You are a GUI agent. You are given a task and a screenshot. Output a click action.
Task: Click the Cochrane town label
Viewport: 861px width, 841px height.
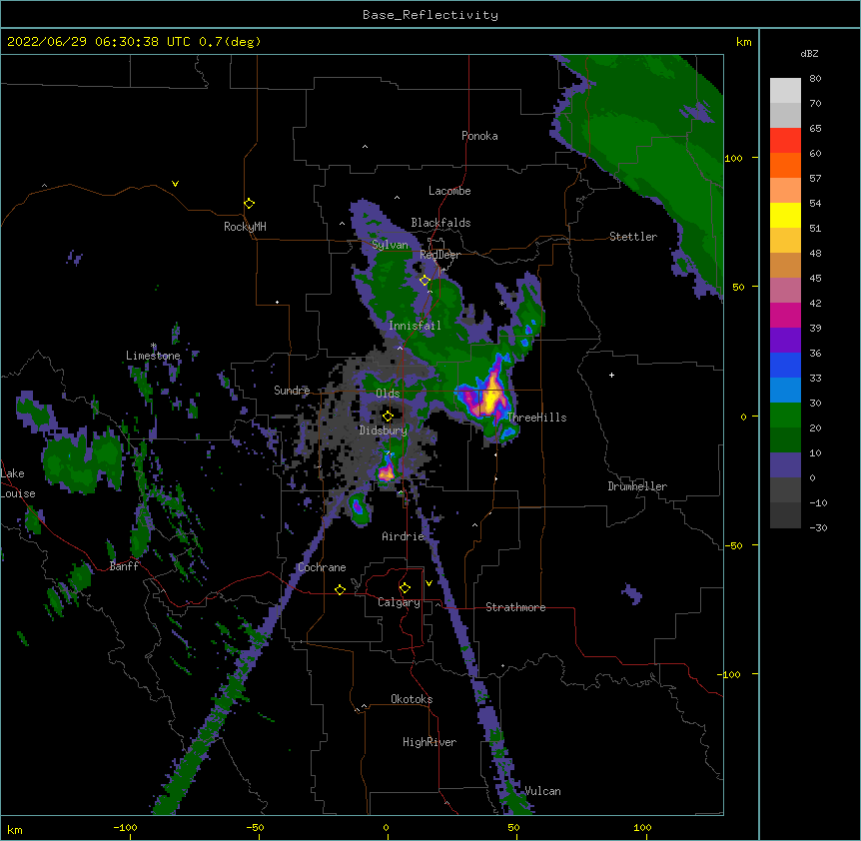pos(322,567)
